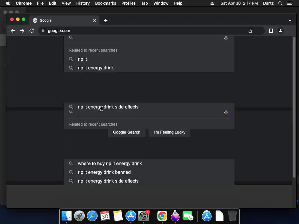
Task: Click the Dartz user name in menu bar
Action: click(x=268, y=3)
